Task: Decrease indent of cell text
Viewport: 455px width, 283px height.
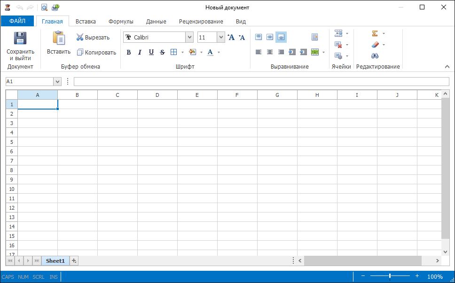Action: click(292, 52)
